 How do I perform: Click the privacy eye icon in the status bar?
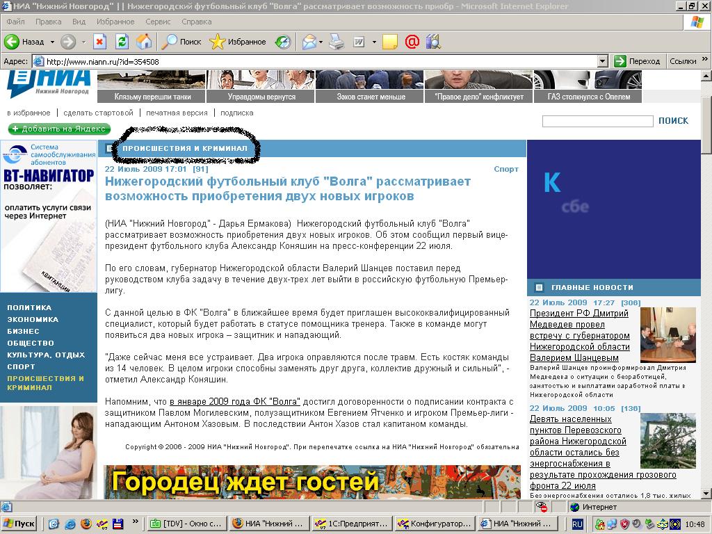pos(541,507)
